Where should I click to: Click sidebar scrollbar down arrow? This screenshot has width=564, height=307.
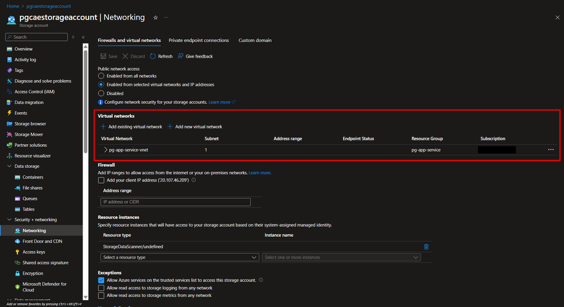coord(85,297)
